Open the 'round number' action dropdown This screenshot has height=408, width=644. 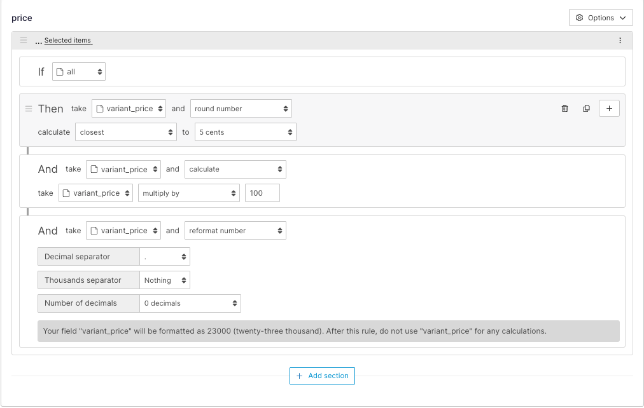(241, 109)
